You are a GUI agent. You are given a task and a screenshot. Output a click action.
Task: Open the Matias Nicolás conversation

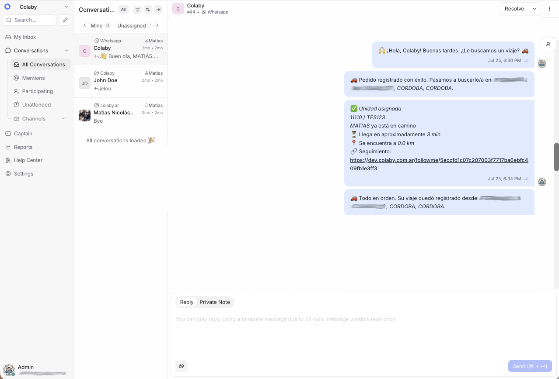121,114
